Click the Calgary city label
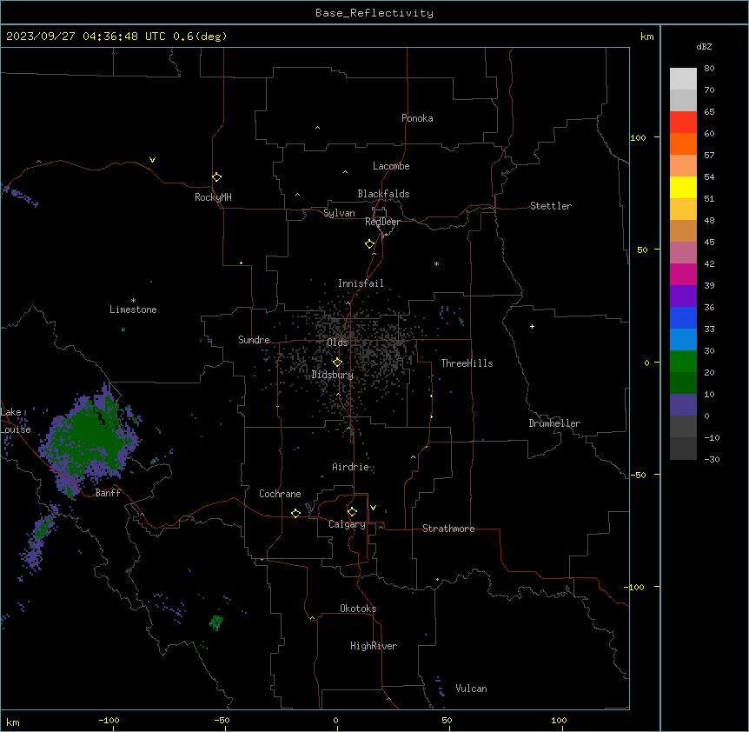749x732 pixels. [347, 524]
